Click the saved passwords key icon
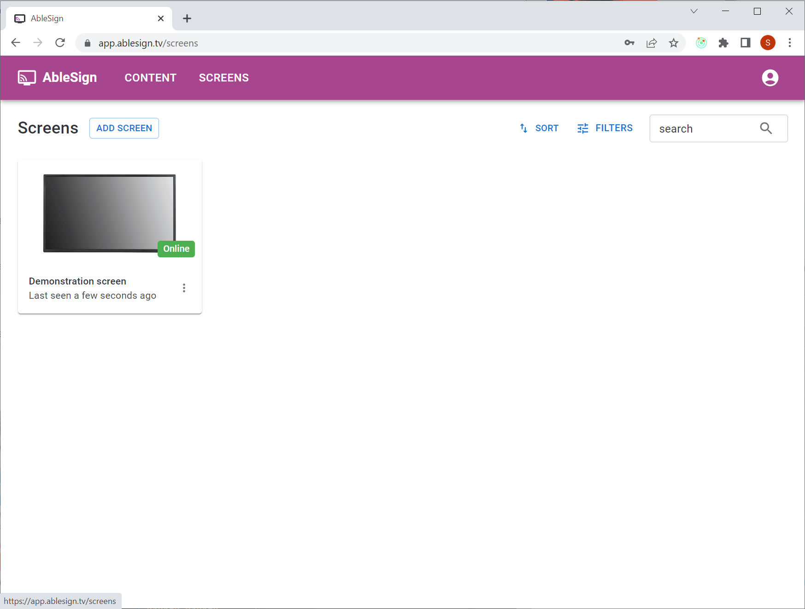This screenshot has width=805, height=609. point(629,43)
